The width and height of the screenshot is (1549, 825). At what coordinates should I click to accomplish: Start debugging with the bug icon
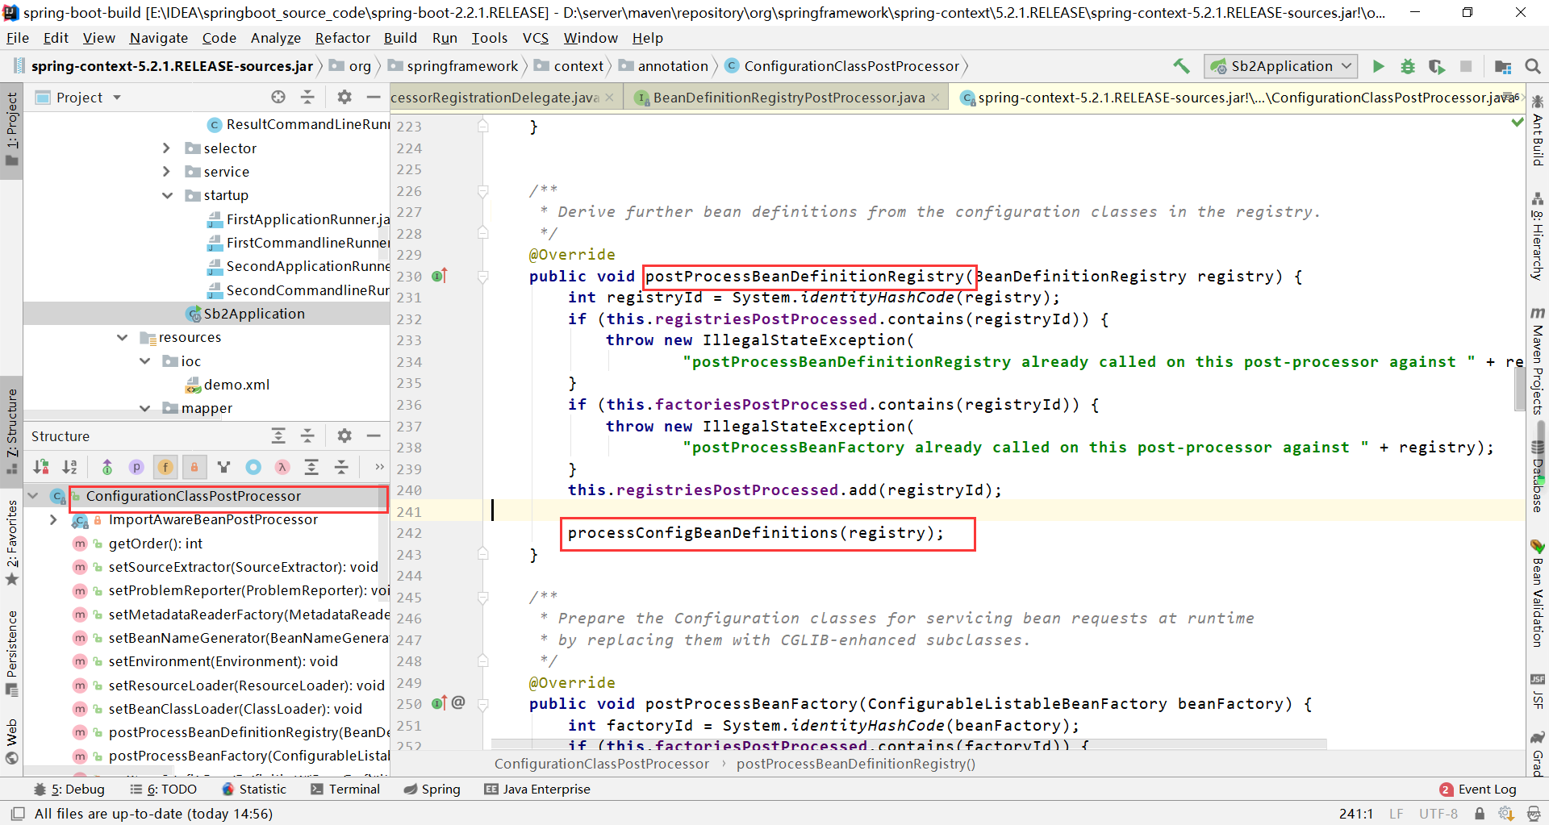pos(1408,66)
